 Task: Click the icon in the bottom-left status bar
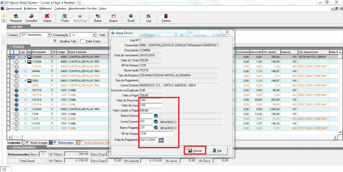coord(4,169)
